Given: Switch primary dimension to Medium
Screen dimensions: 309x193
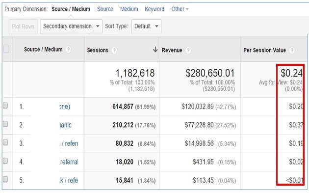Looking at the screenshot, I should pos(129,9).
